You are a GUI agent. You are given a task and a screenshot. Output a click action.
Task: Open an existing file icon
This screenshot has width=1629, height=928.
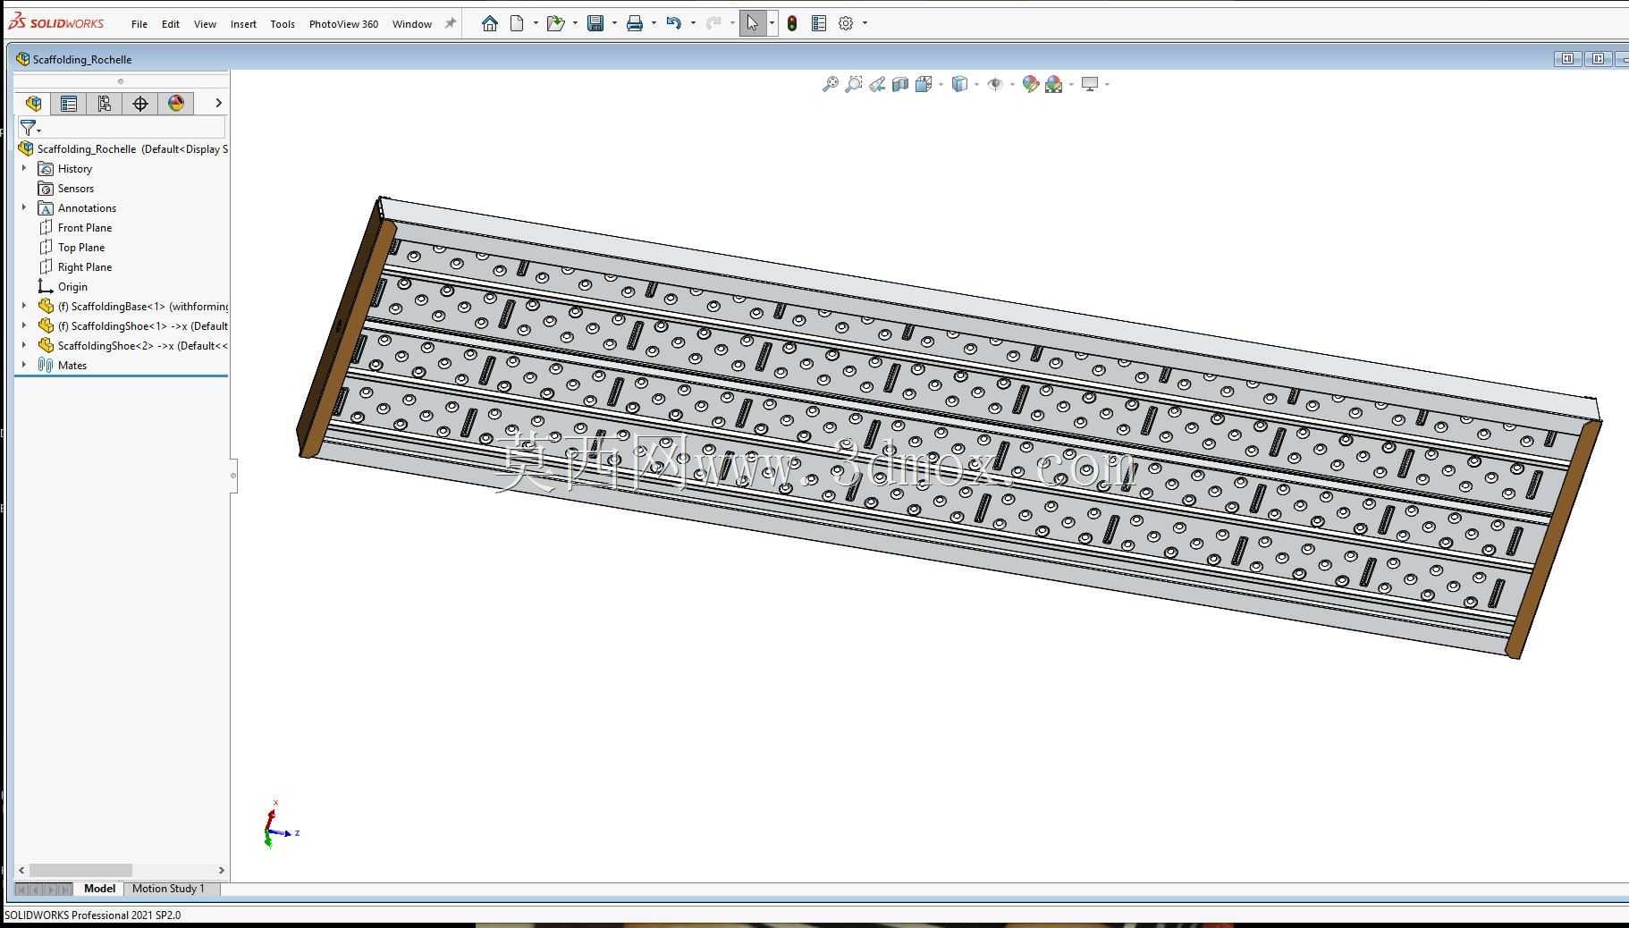tap(555, 23)
